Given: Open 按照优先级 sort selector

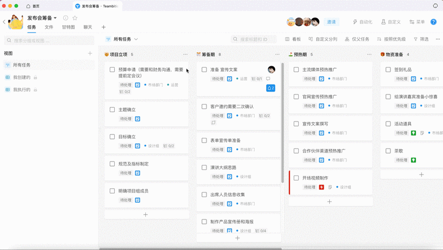Looking at the screenshot, I should [x=391, y=39].
